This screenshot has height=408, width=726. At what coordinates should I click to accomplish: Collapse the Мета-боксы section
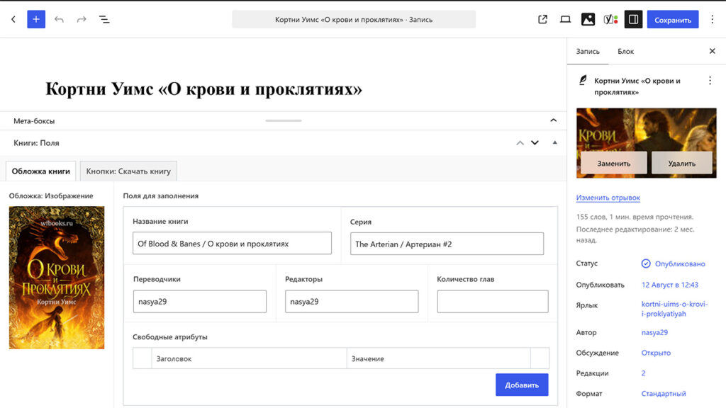click(x=553, y=120)
